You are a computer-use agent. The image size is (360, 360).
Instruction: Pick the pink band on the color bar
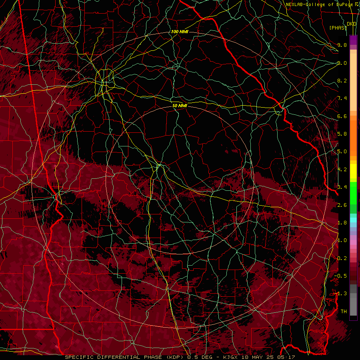pyautogui.click(x=353, y=242)
